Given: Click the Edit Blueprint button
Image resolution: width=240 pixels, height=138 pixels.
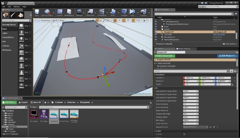Looking at the screenshot, I should 228,56.
